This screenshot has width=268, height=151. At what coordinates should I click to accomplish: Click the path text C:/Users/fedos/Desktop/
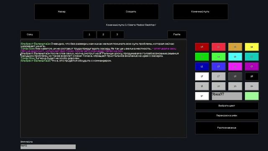(x=140, y=25)
